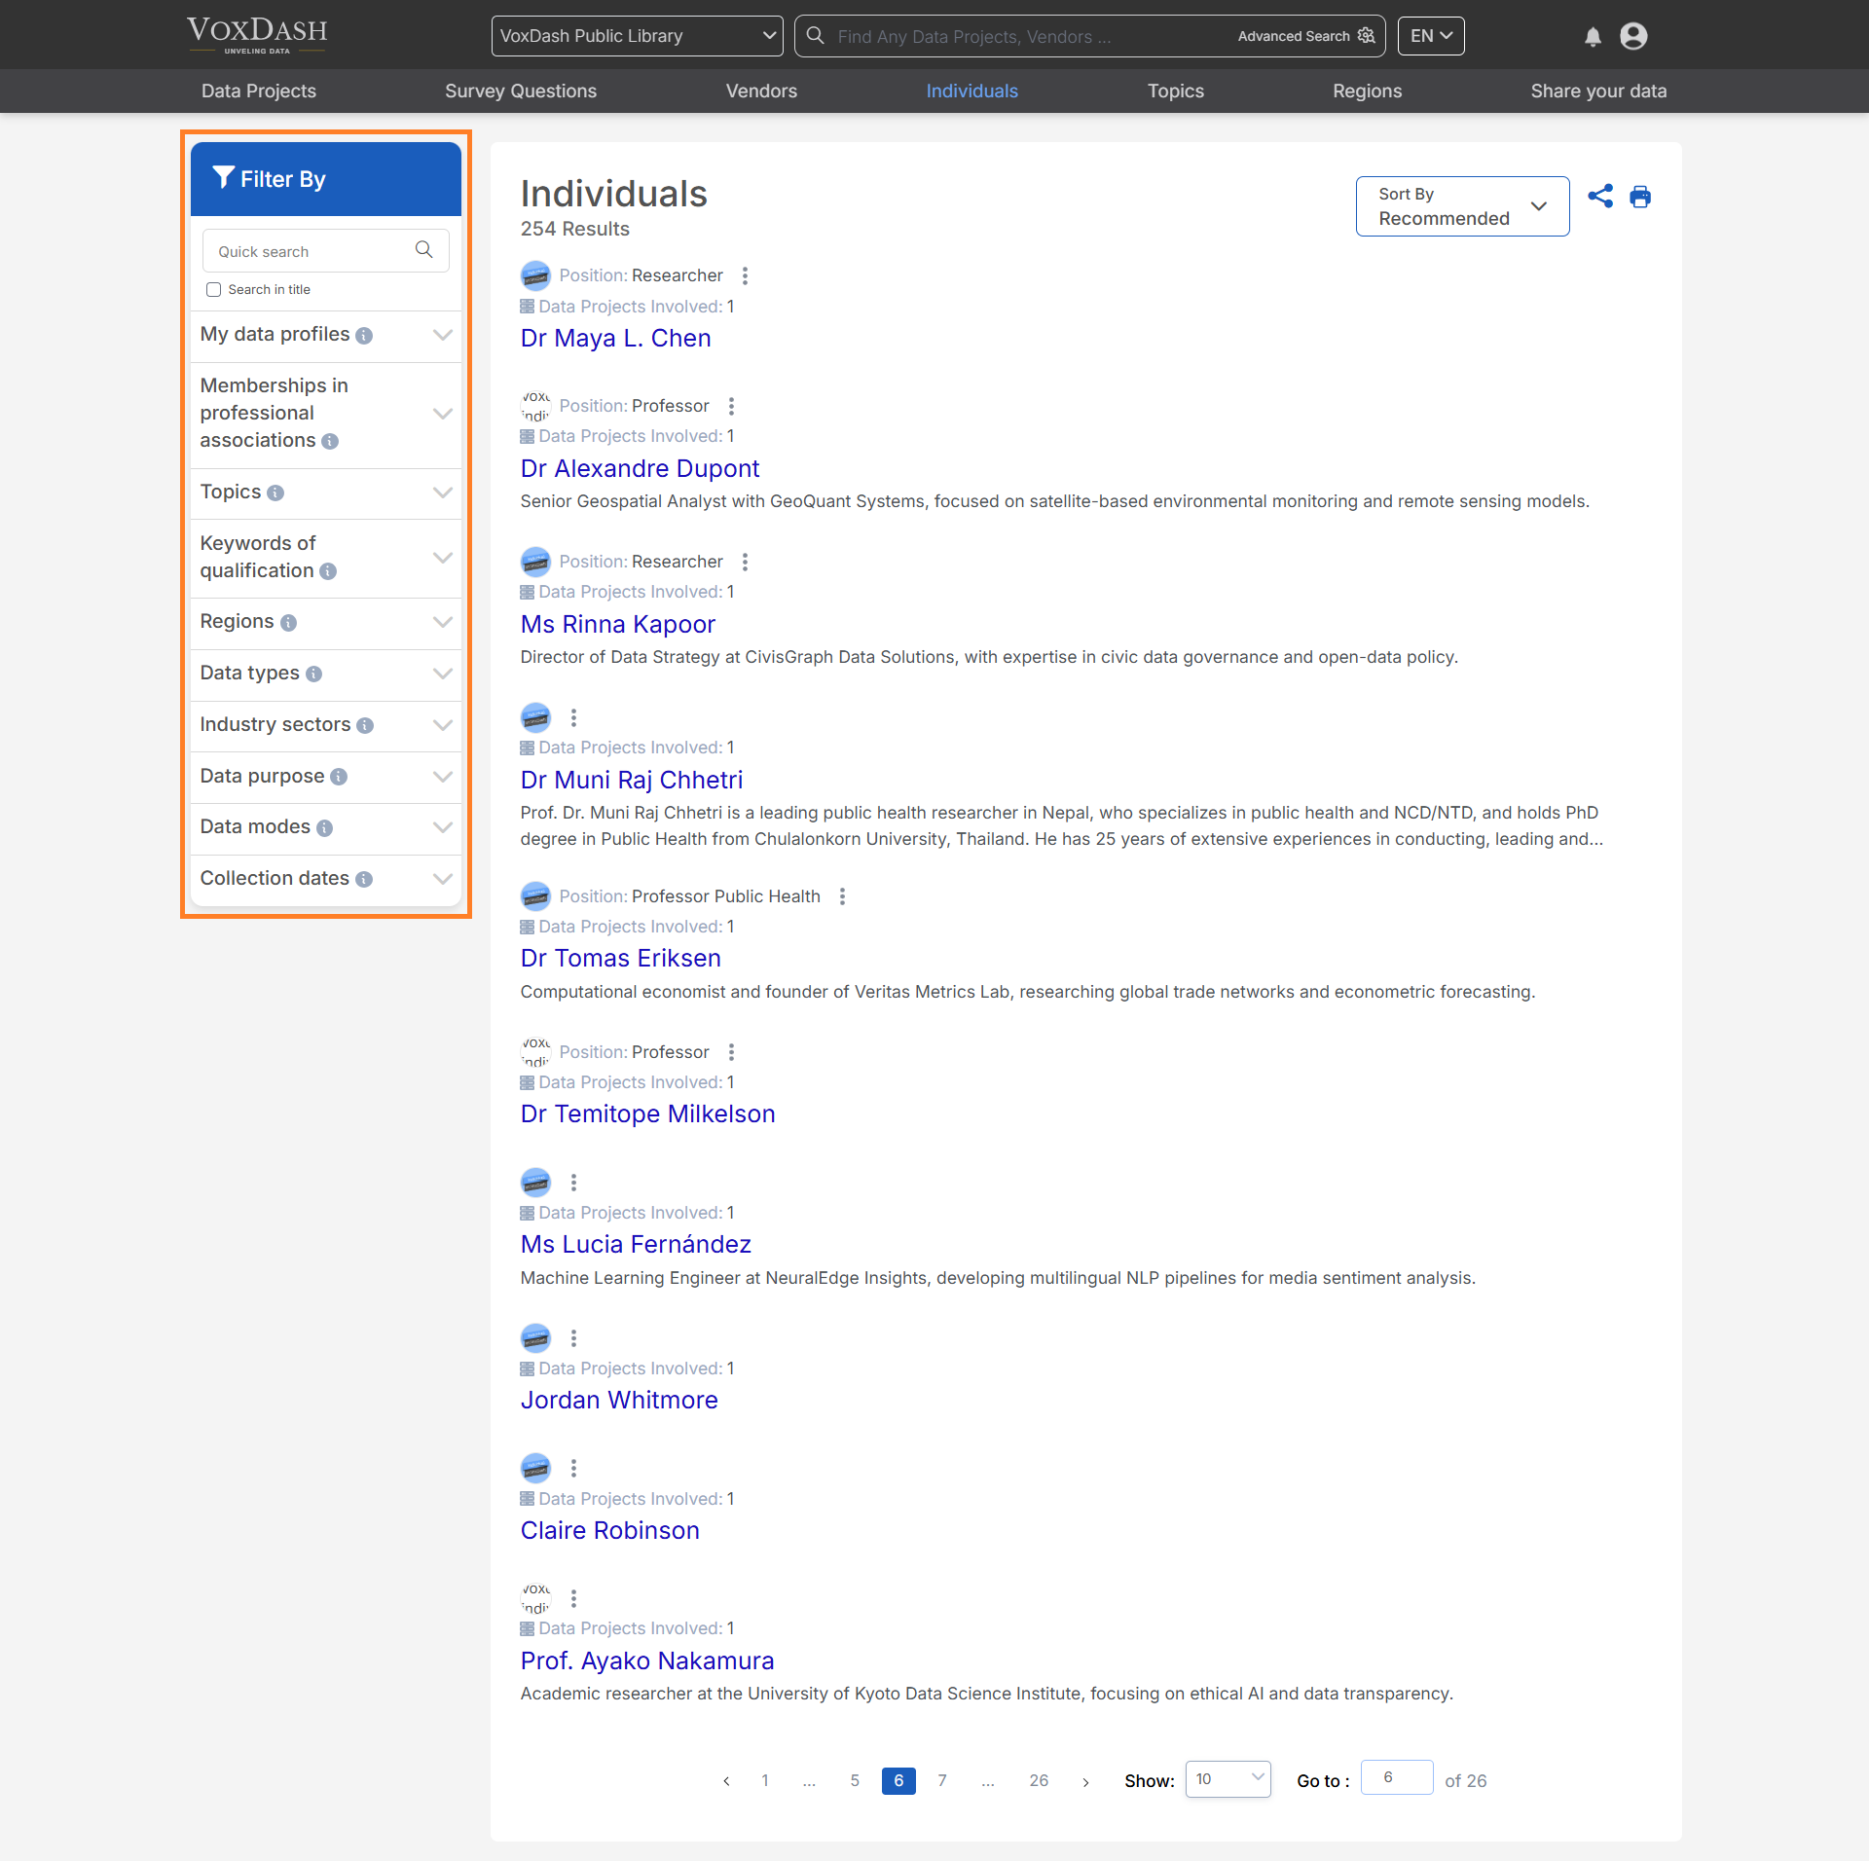Open Dr Alexandre Dupont's profile link
Screen dimensions: 1869x1861
tap(640, 468)
